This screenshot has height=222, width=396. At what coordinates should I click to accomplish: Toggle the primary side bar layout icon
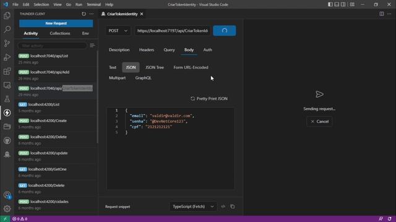(x=330, y=4)
